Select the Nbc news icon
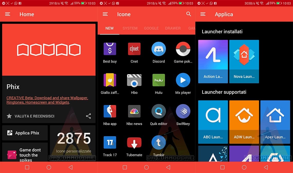The height and width of the screenshot is (173, 293). point(134,111)
